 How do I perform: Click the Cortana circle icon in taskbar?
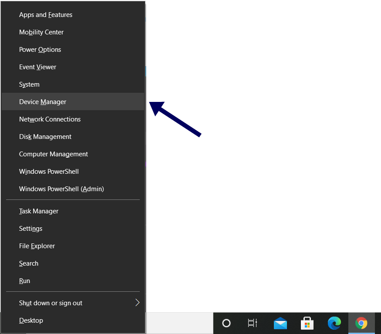click(226, 323)
